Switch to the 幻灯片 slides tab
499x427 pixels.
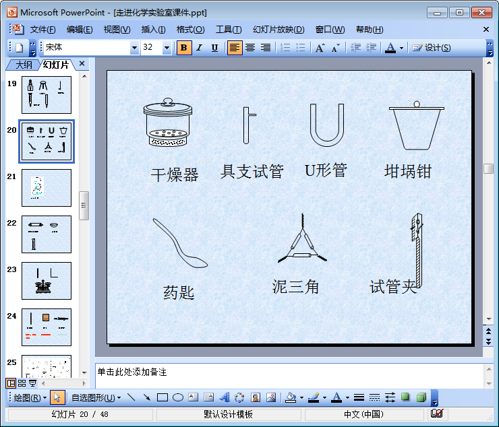(56, 65)
